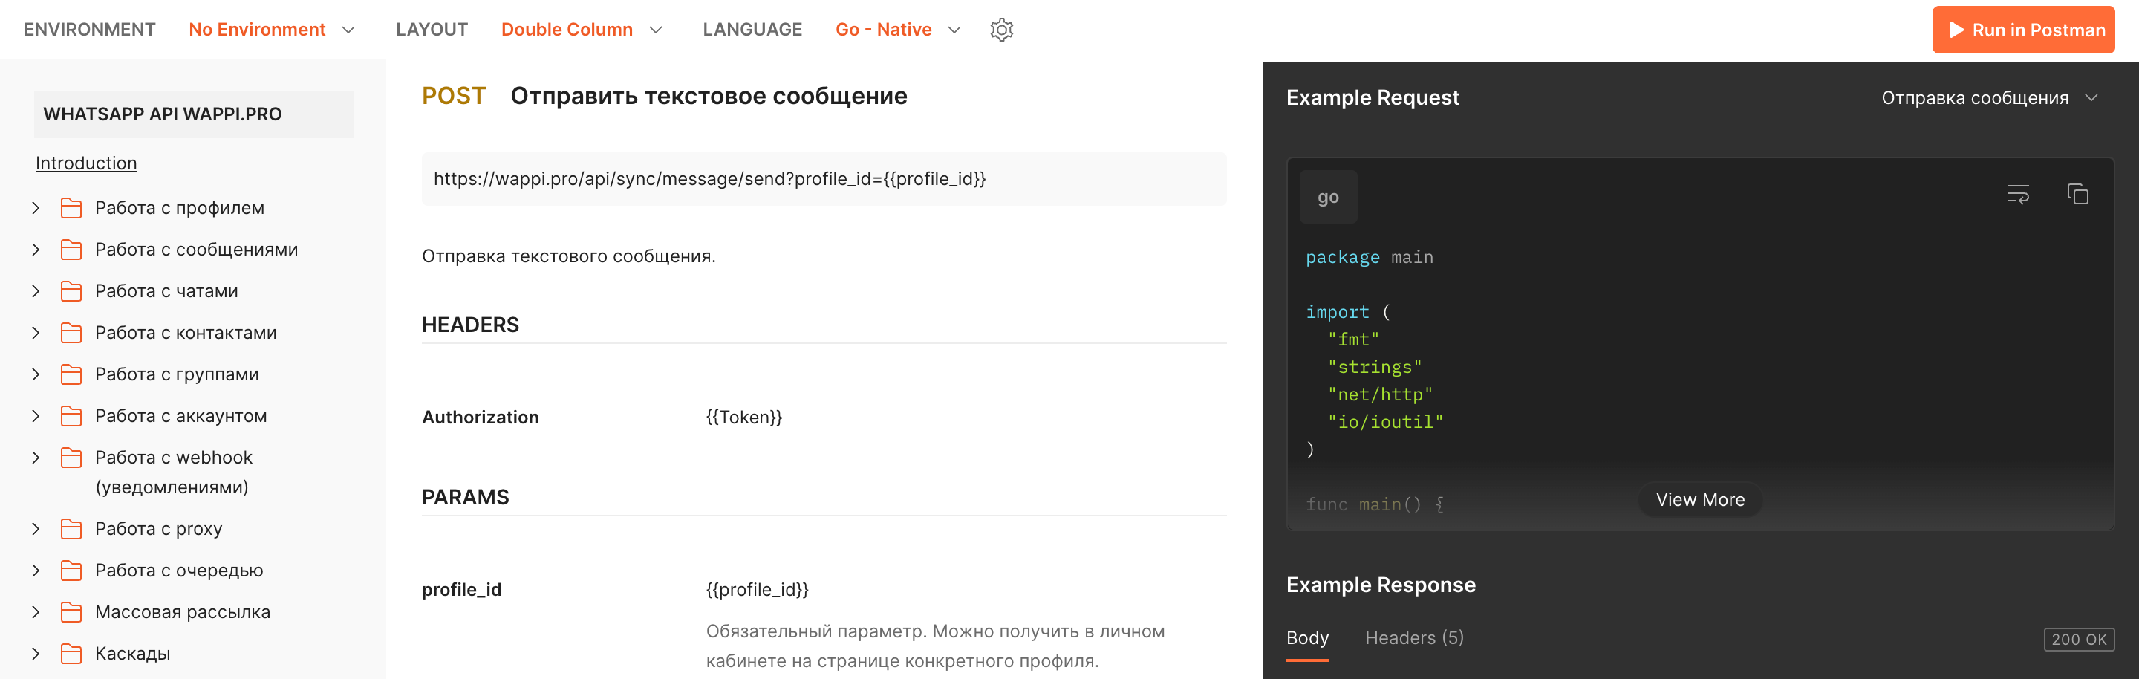The width and height of the screenshot is (2139, 679).
Task: Click the folder icon for Работа с сообщениями
Action: coord(71,249)
